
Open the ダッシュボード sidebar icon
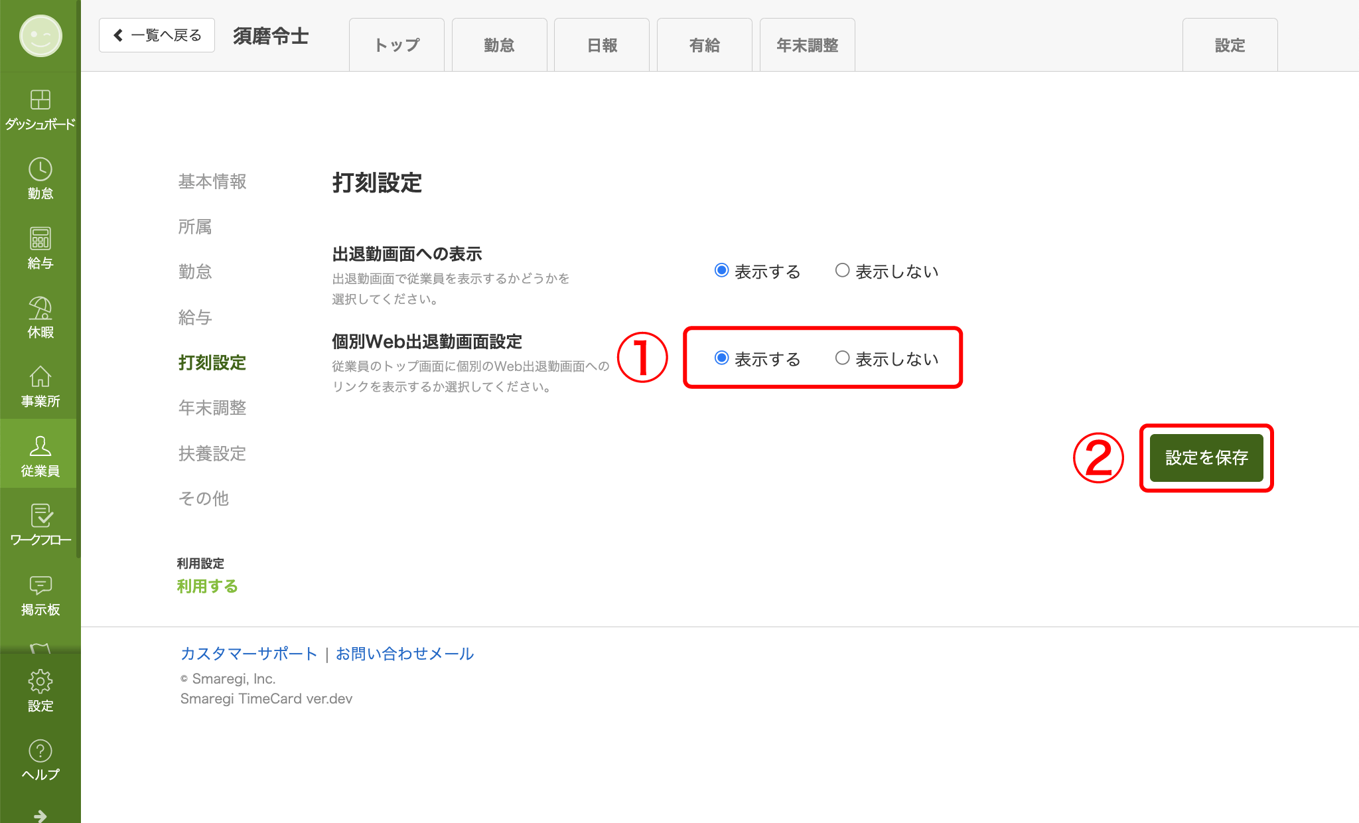[40, 100]
